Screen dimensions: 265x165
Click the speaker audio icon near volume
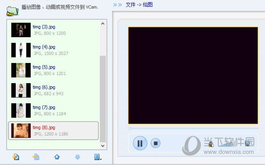[211, 144]
